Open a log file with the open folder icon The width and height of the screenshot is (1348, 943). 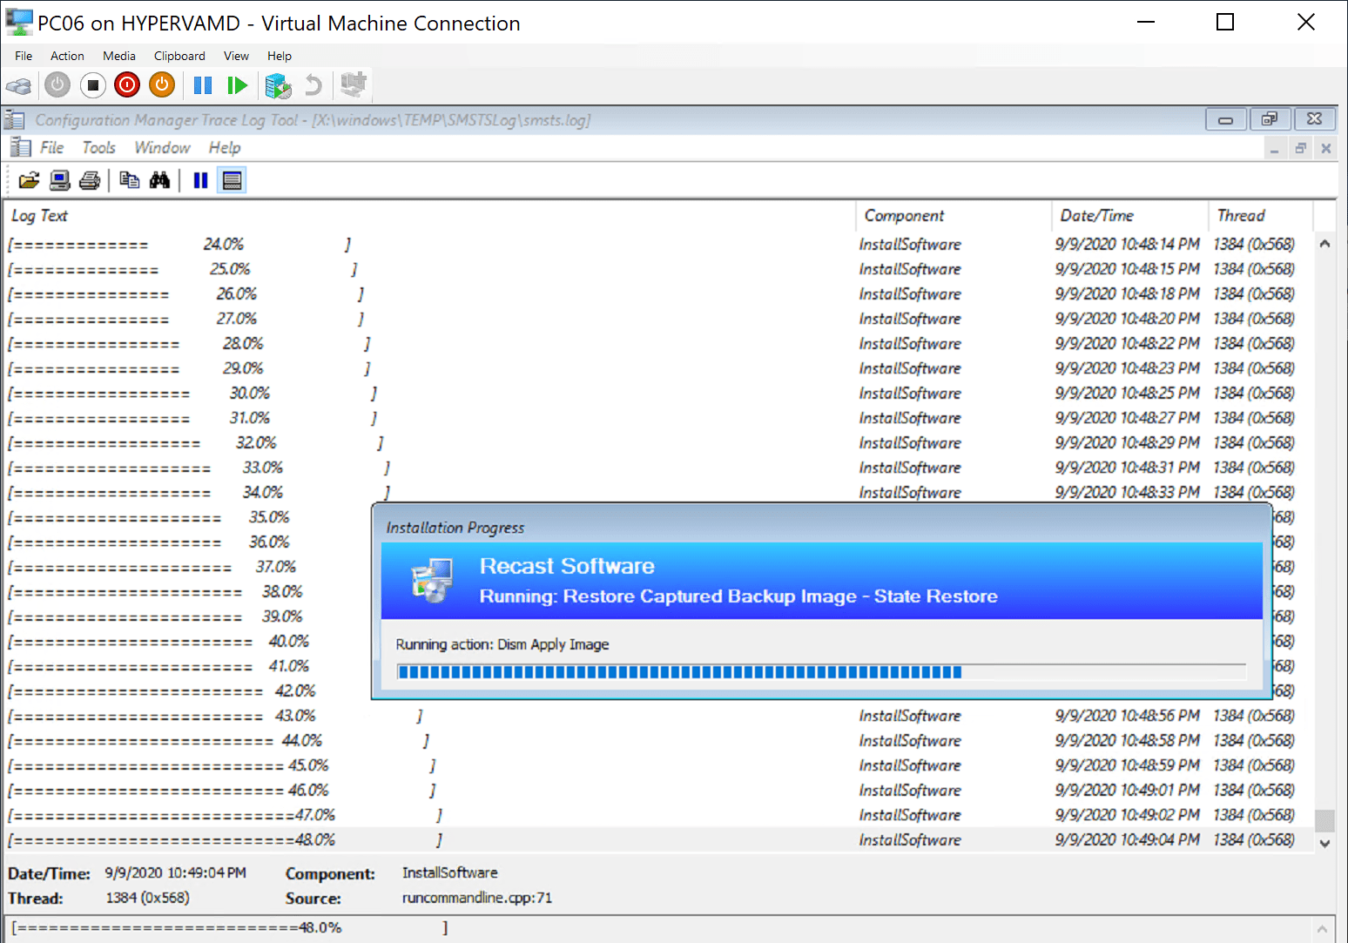tap(29, 179)
